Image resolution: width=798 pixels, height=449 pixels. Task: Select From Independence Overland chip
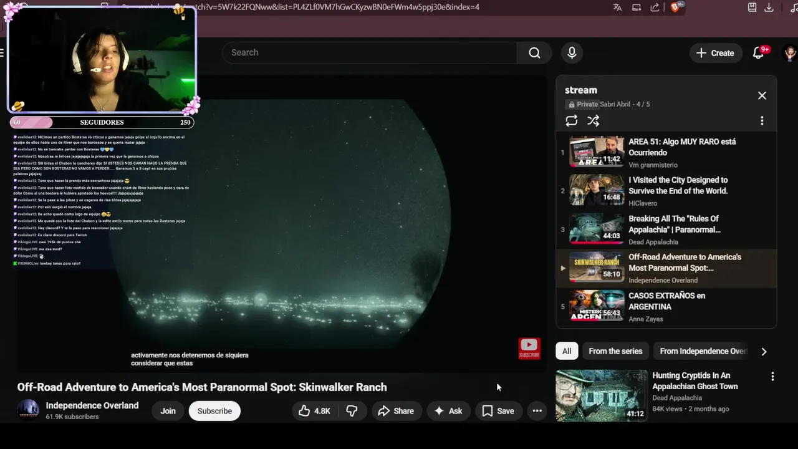703,351
